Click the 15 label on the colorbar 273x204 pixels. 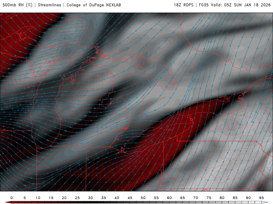pos(51,198)
